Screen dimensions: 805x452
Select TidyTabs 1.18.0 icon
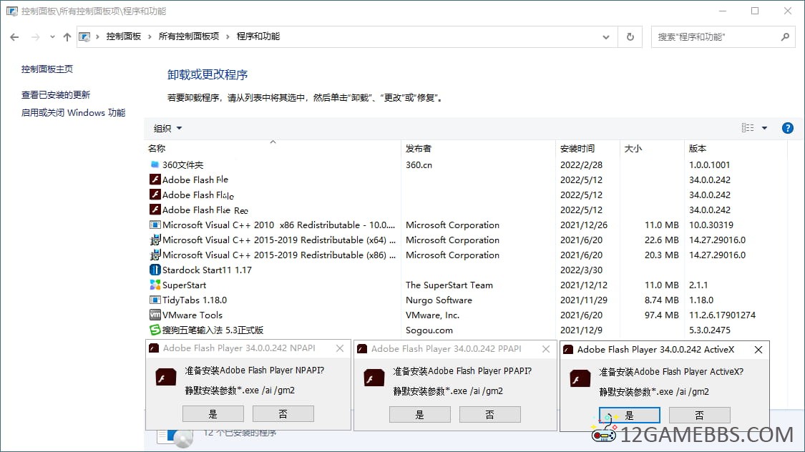(155, 300)
